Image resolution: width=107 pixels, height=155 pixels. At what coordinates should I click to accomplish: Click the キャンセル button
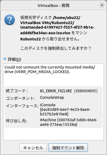click(x=33, y=148)
